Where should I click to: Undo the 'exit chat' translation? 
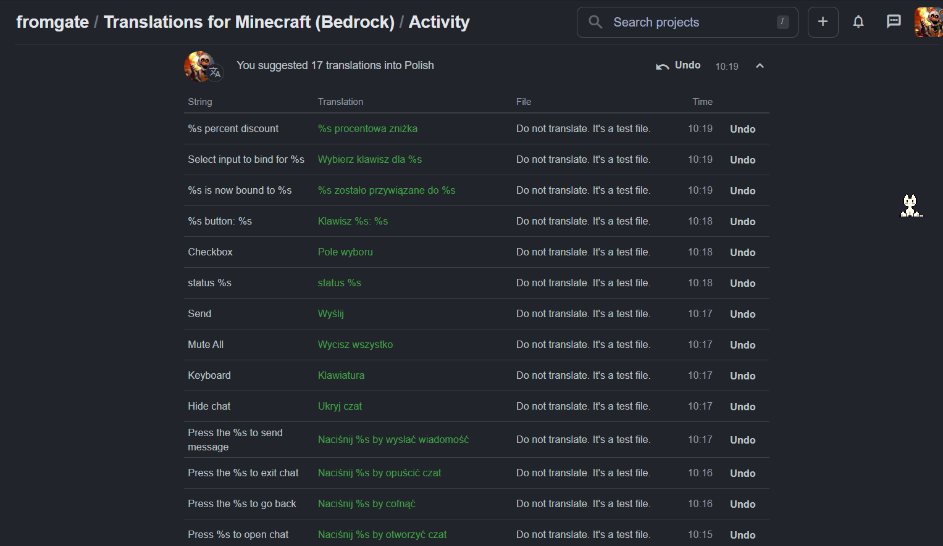(742, 473)
